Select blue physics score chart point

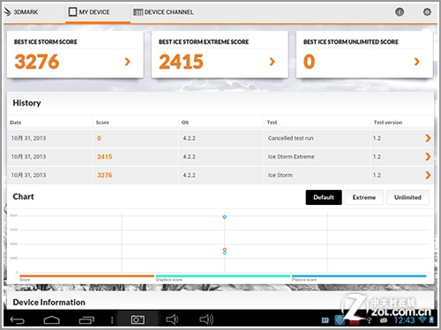pyautogui.click(x=224, y=217)
